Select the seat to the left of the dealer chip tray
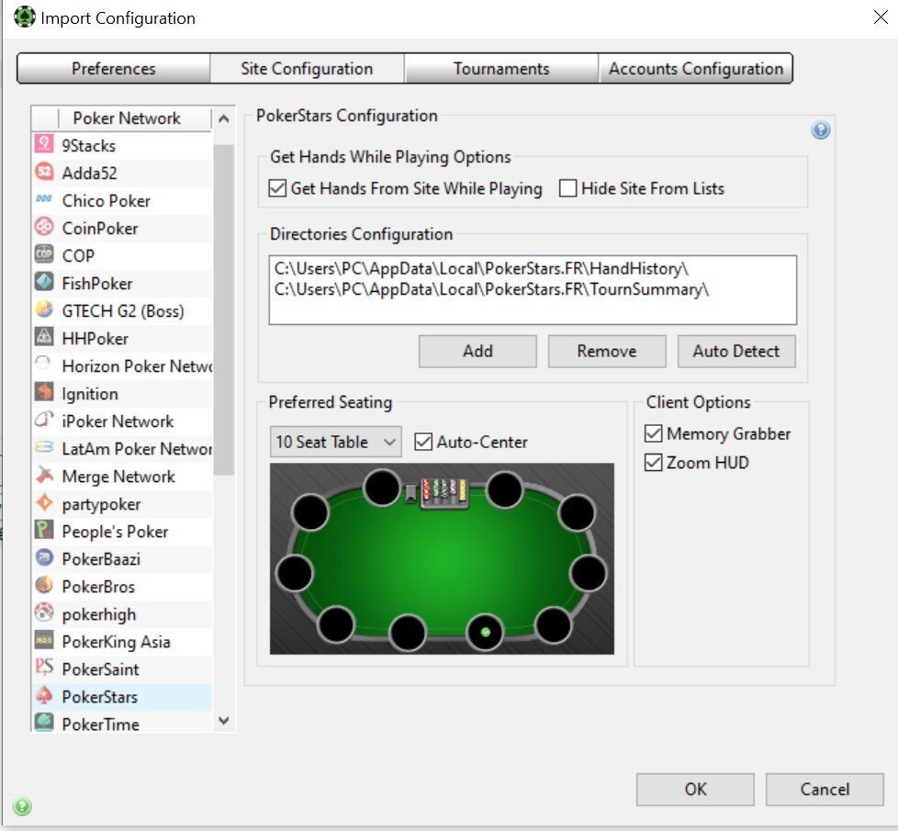 point(382,488)
